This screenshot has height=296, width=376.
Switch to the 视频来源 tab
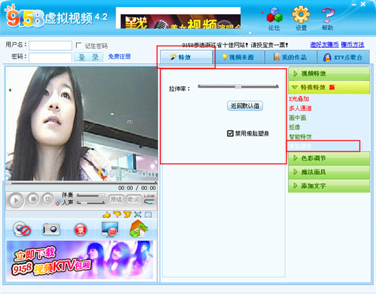(x=238, y=57)
